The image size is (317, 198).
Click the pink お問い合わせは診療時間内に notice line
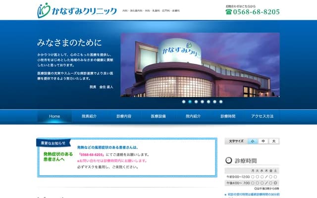[x=112, y=161]
